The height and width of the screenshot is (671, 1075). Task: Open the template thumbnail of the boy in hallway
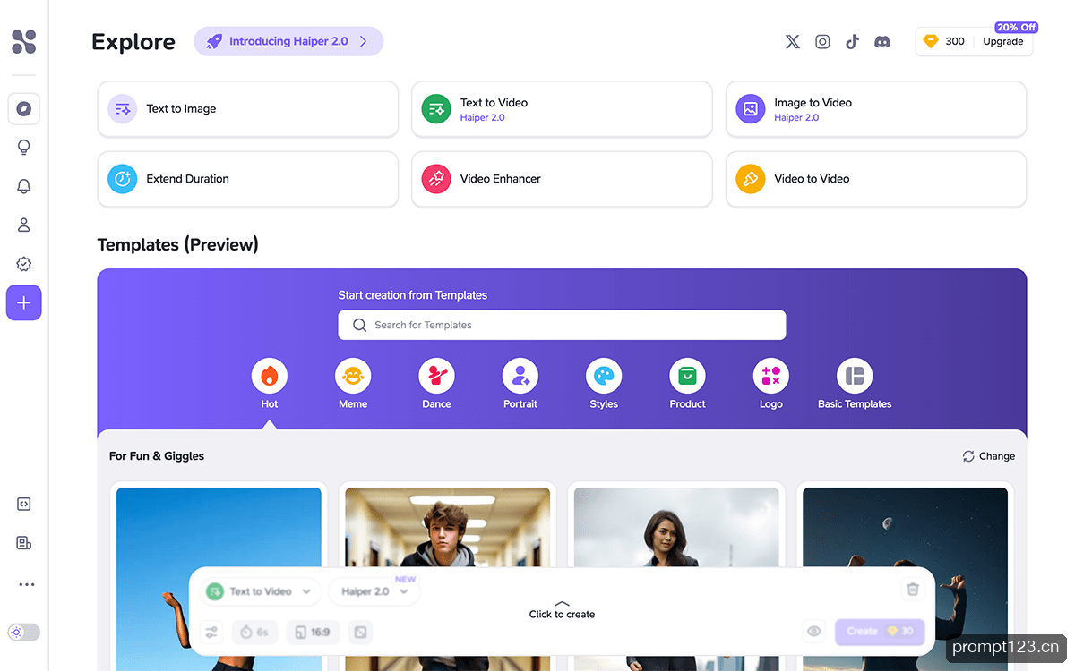pos(448,577)
